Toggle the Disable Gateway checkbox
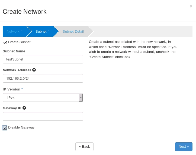Viewport: 196px width, 155px height. 5,128
